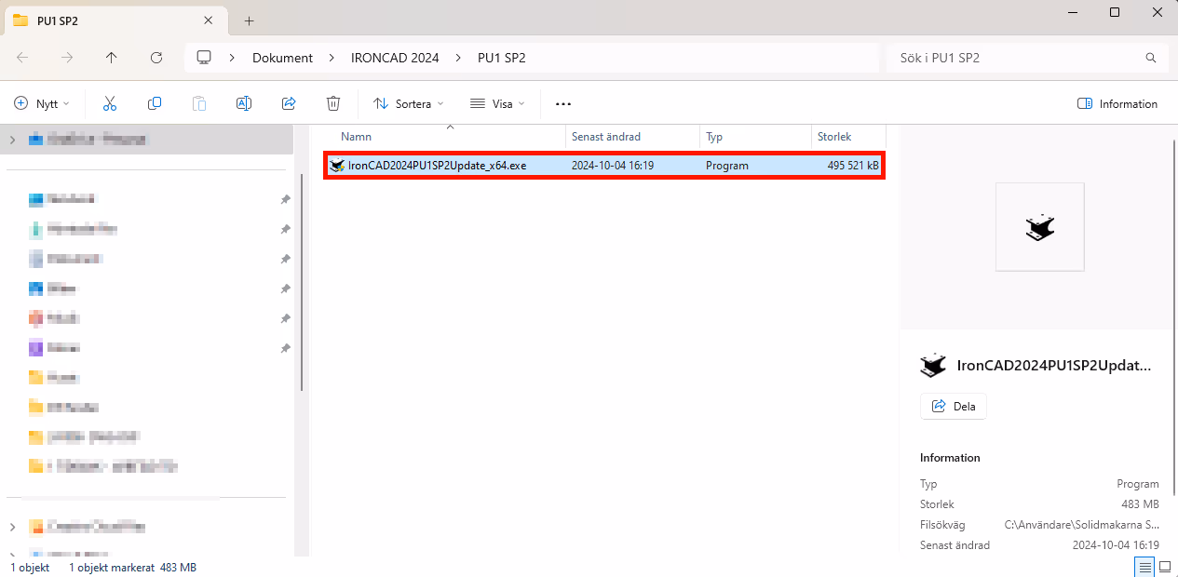Expand the chevron after Dokument breadcrumb

pyautogui.click(x=332, y=58)
